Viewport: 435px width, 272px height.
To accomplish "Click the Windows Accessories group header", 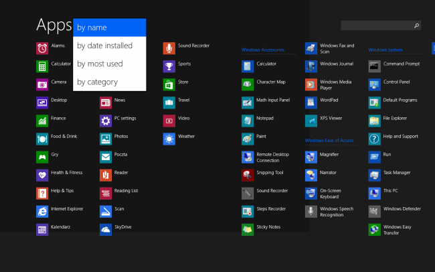I will click(263, 50).
